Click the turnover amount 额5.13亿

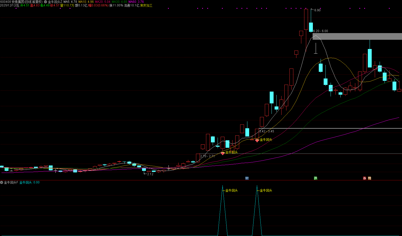coord(81,5)
